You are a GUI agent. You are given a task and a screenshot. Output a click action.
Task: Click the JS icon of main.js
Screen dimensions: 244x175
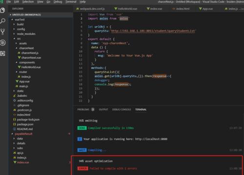click(17, 86)
